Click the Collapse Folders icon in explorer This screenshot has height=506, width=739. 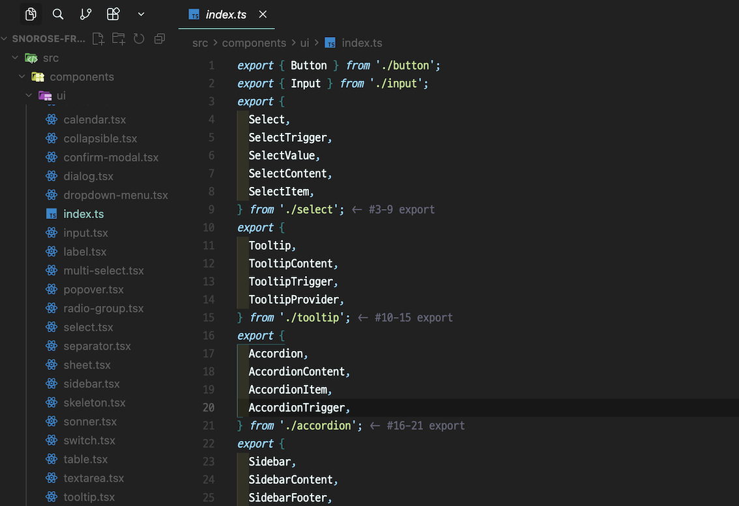[159, 38]
